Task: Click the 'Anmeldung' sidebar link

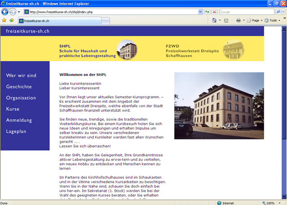Action: point(19,120)
